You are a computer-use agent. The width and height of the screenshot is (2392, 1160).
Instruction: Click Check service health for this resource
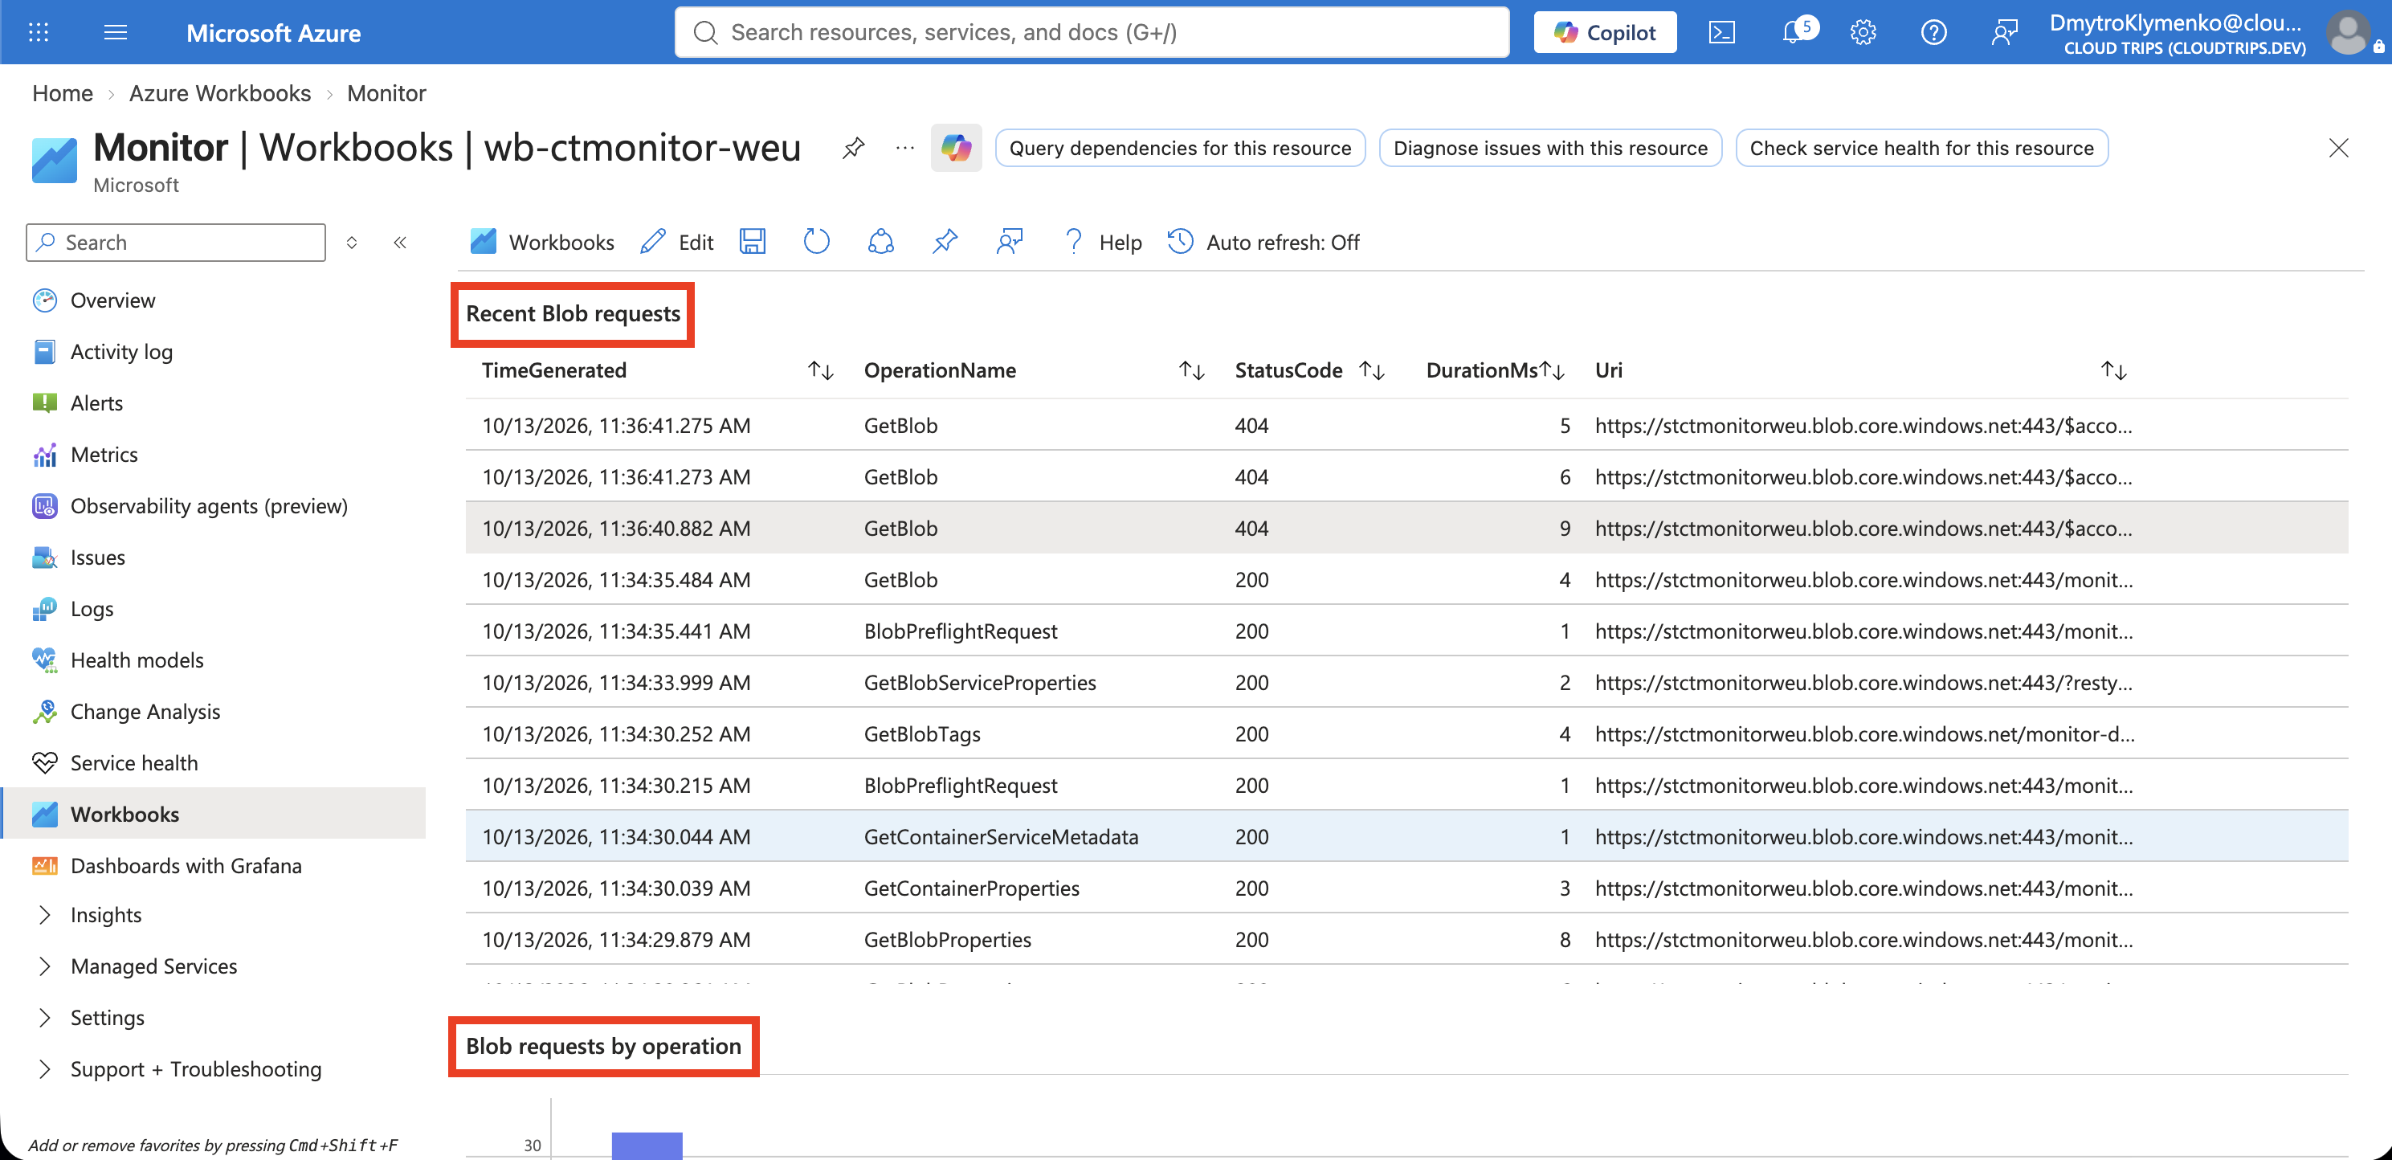coord(1921,148)
